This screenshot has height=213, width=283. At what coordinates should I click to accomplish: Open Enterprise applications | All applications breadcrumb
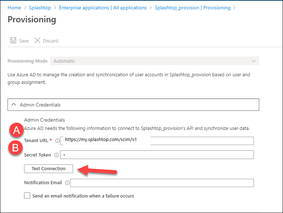click(103, 8)
